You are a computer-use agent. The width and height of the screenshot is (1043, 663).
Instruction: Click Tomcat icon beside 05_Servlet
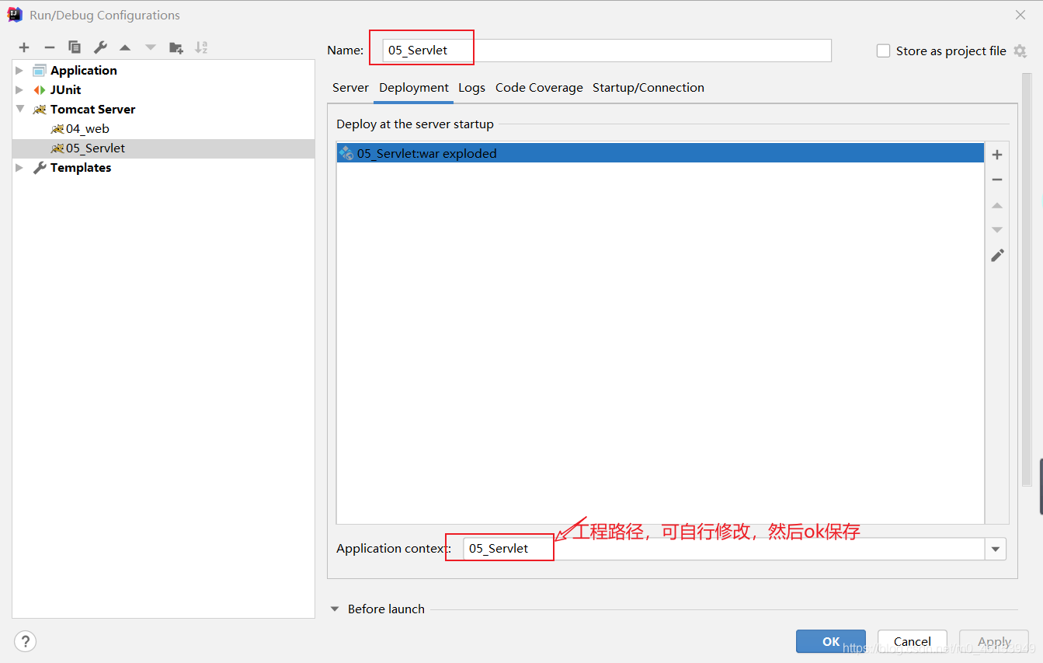click(57, 148)
